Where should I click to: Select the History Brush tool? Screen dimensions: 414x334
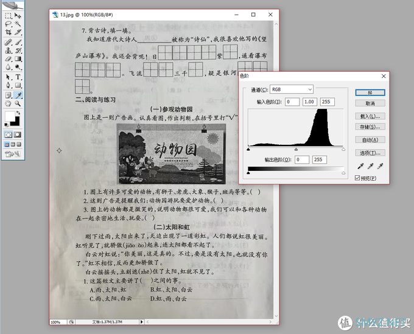click(18, 50)
